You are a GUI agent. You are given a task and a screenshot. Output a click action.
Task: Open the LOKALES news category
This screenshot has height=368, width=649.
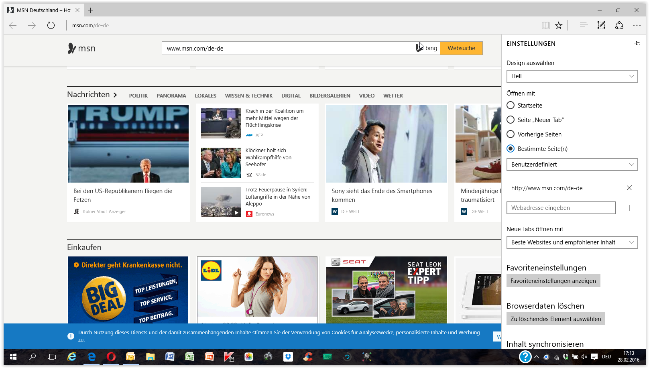click(x=205, y=96)
